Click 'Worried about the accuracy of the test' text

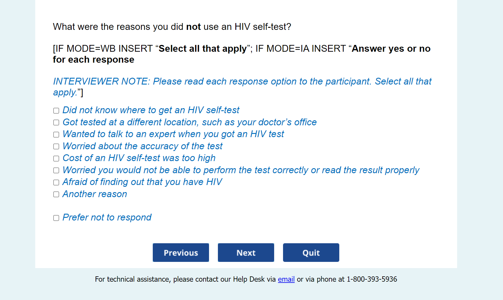coord(142,146)
